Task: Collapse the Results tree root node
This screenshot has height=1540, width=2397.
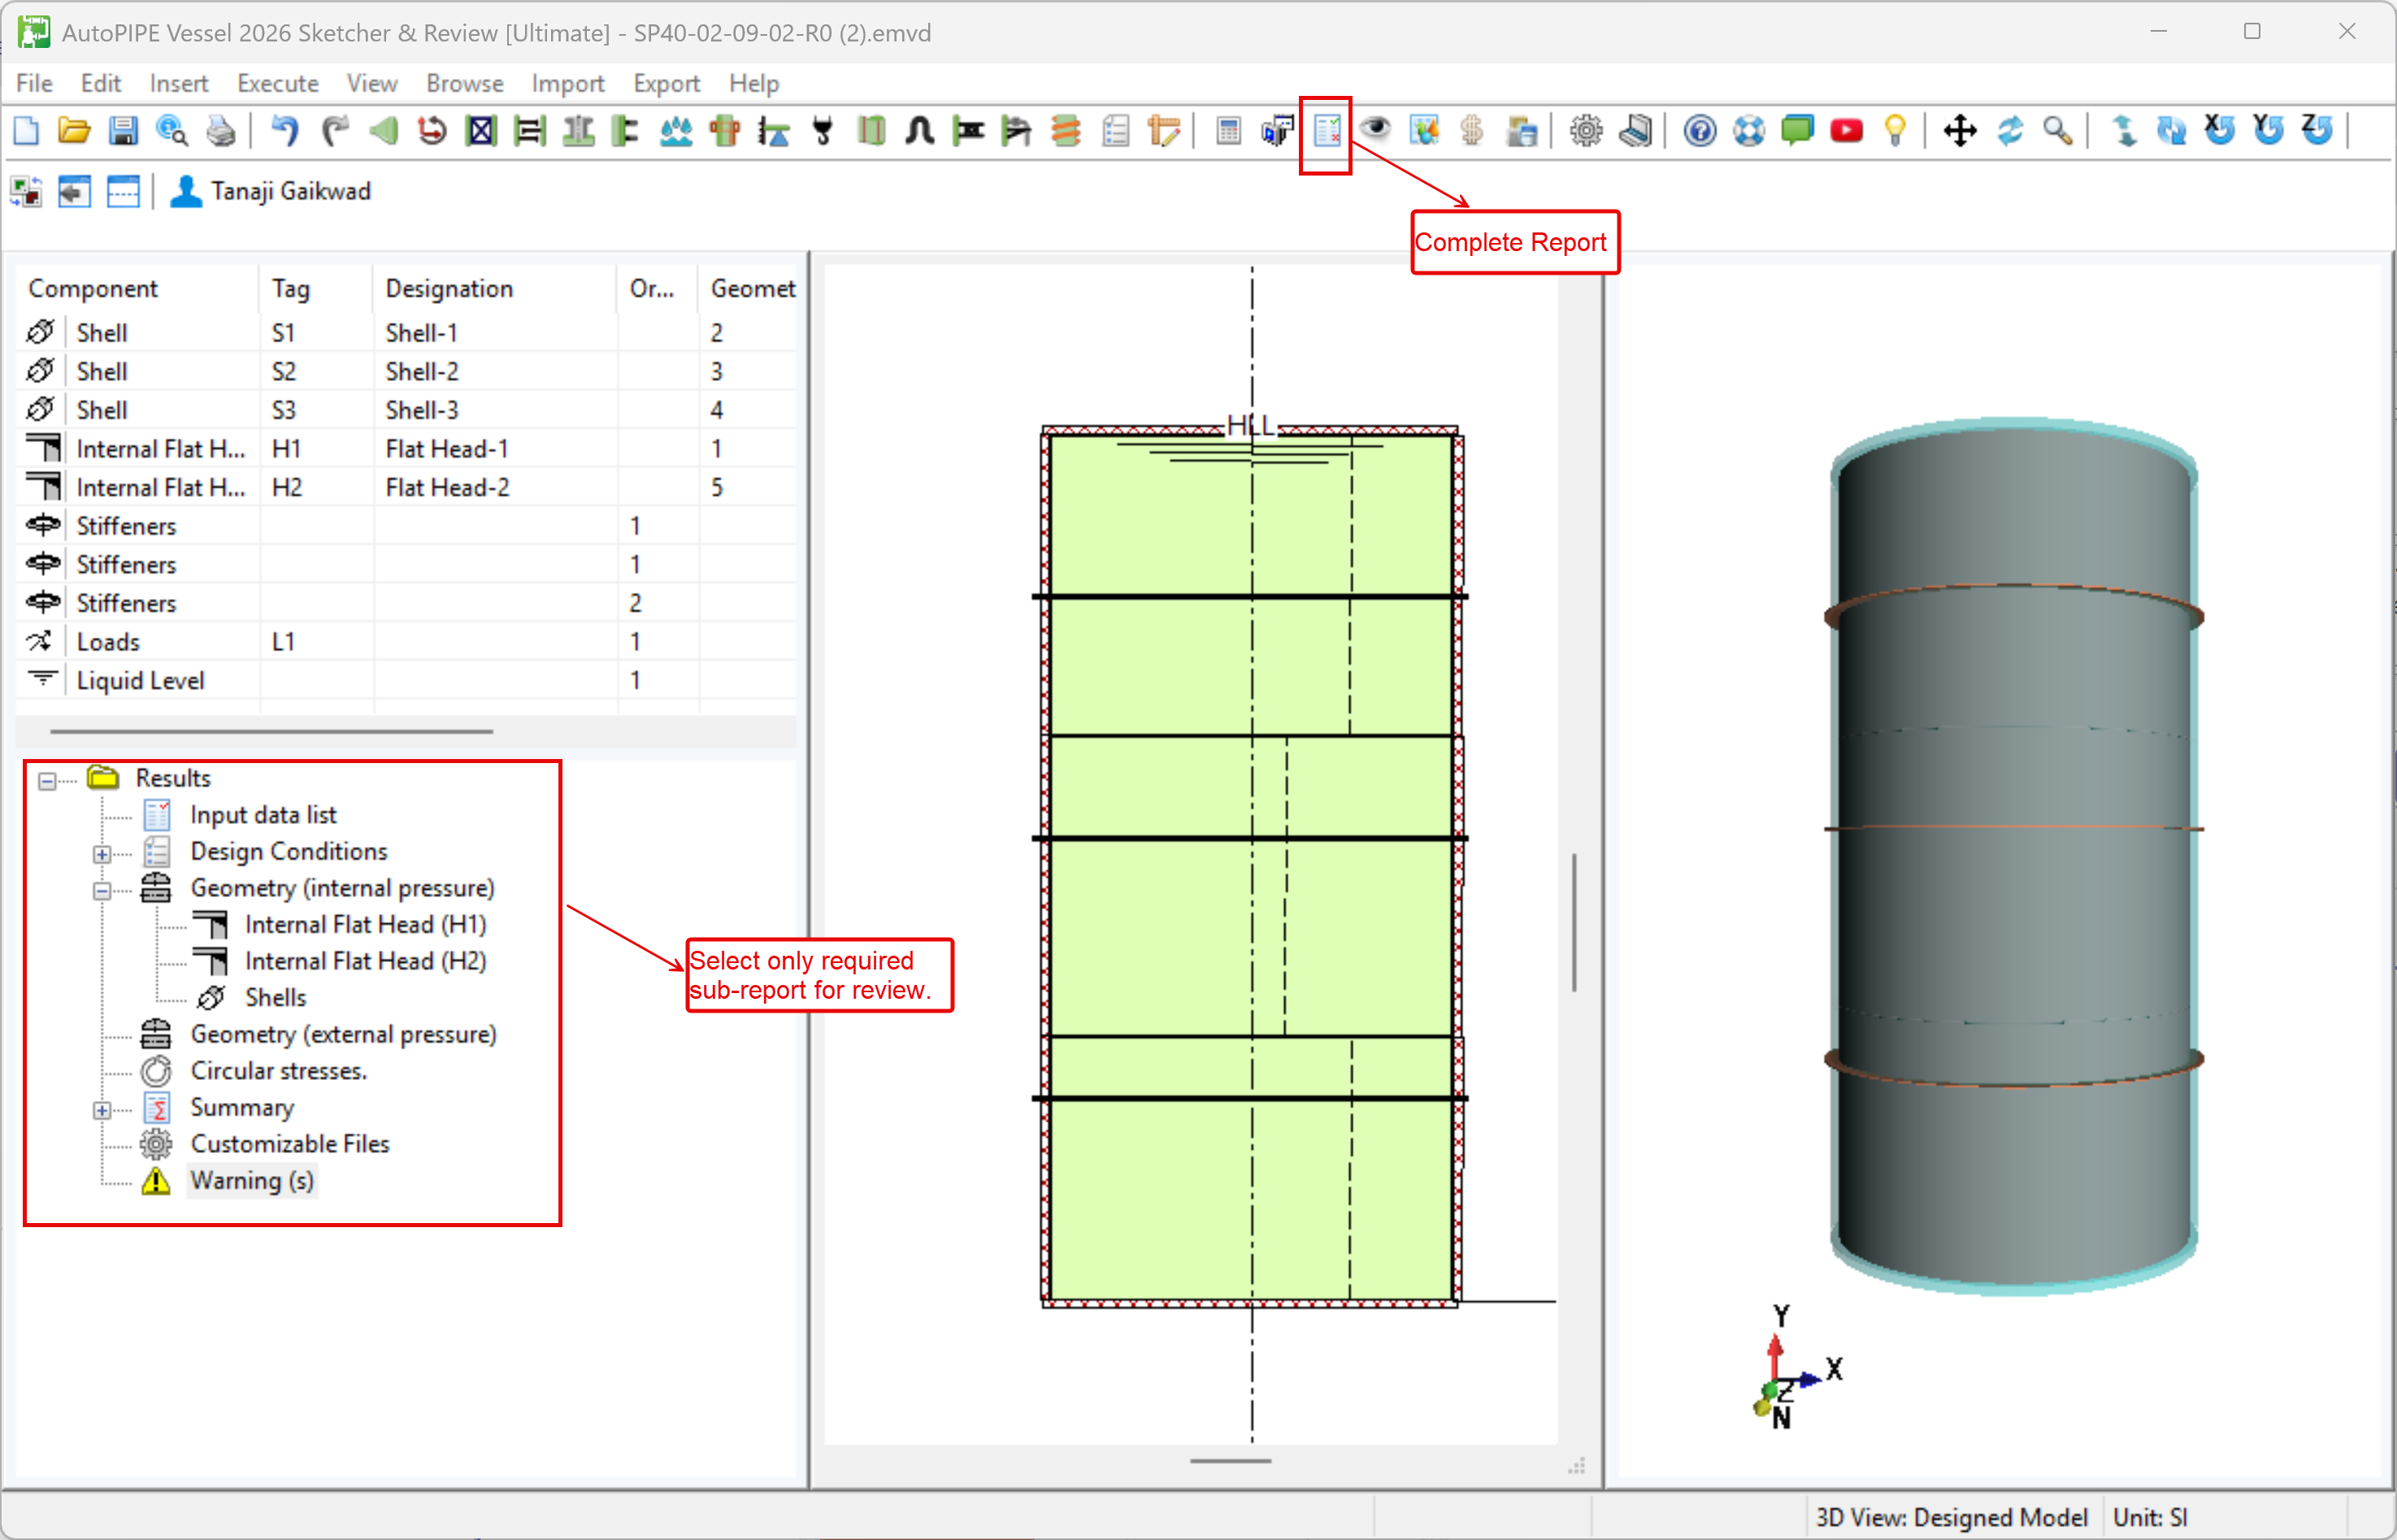Action: (47, 780)
